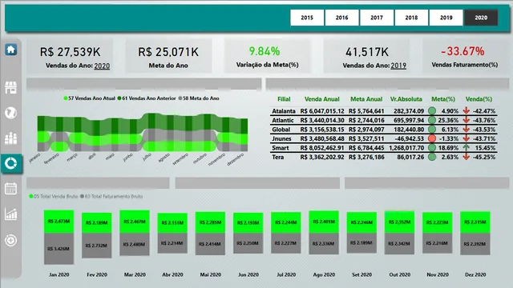Click value R$ 8,052,462.91 in table
513x288 pixels.
pyautogui.click(x=322, y=148)
